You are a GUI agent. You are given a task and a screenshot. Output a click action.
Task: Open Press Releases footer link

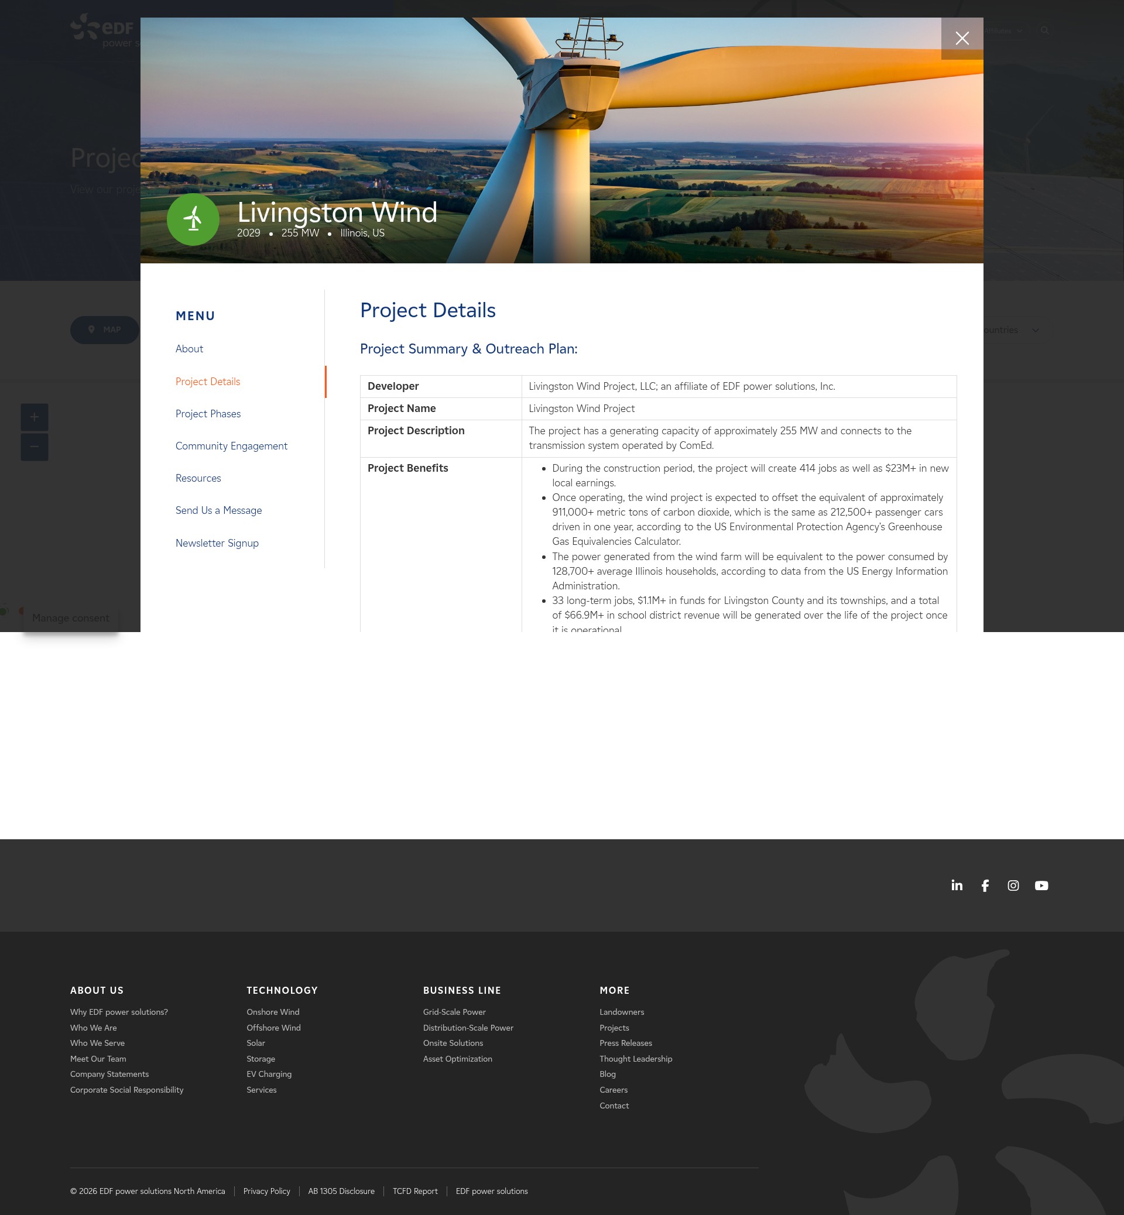[x=625, y=1043]
